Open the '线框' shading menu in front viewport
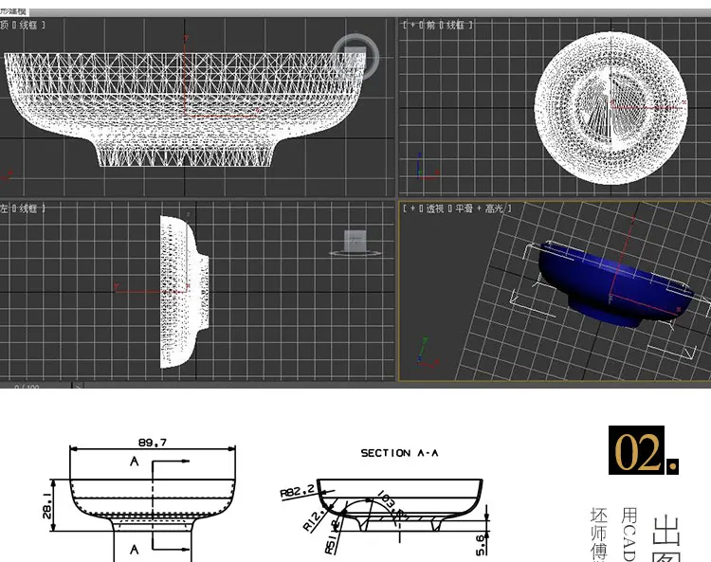711x562 pixels. tap(455, 25)
